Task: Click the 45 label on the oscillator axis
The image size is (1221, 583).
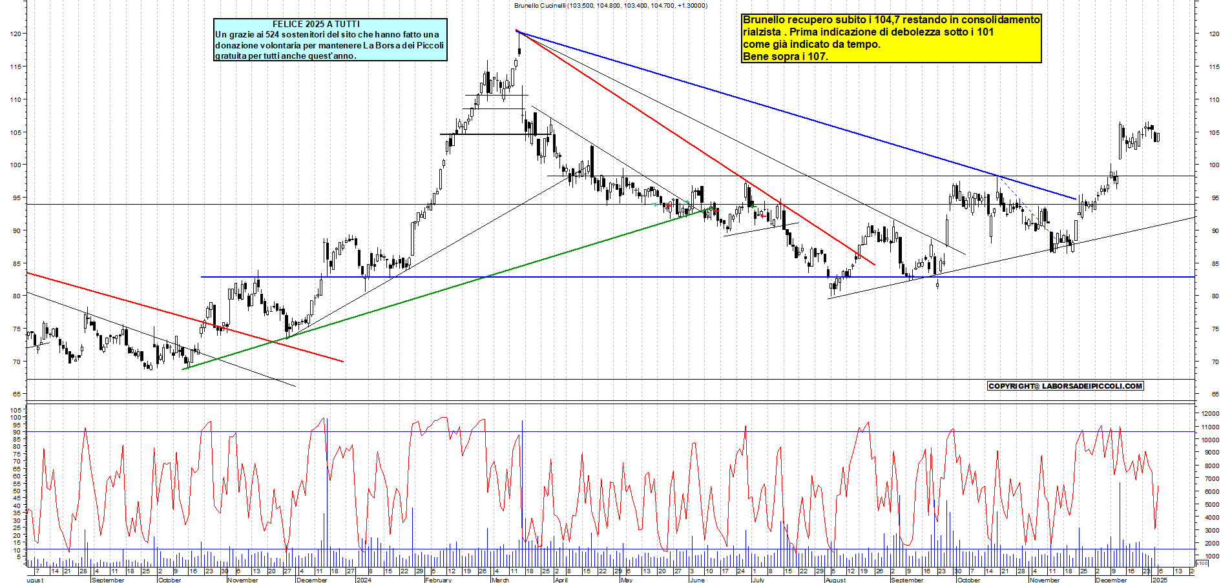Action: (x=17, y=498)
